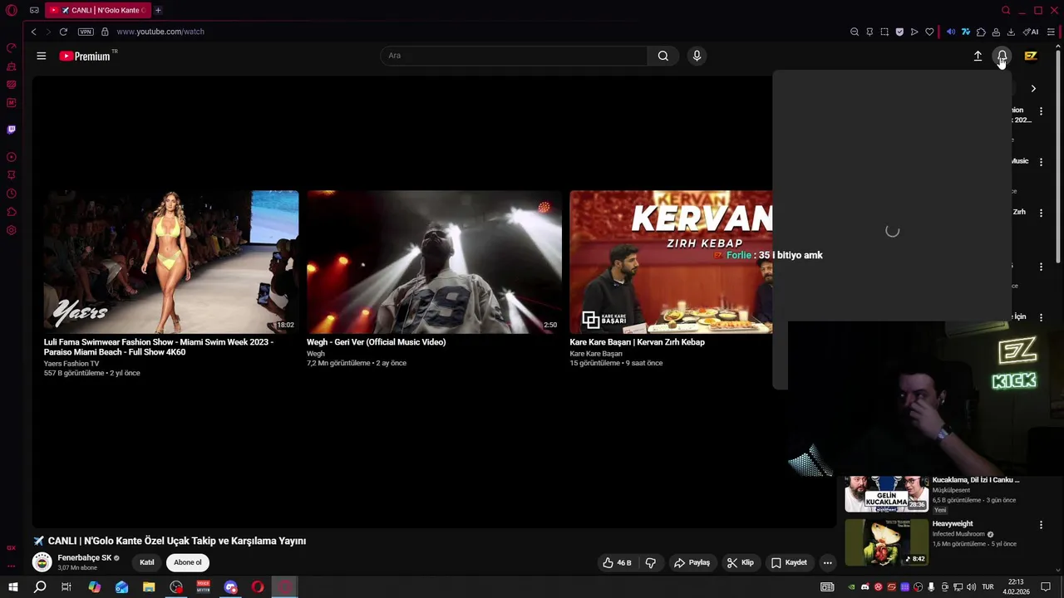Play Luli Fama Swimwear Fashion Show thumbnail

[x=171, y=262]
